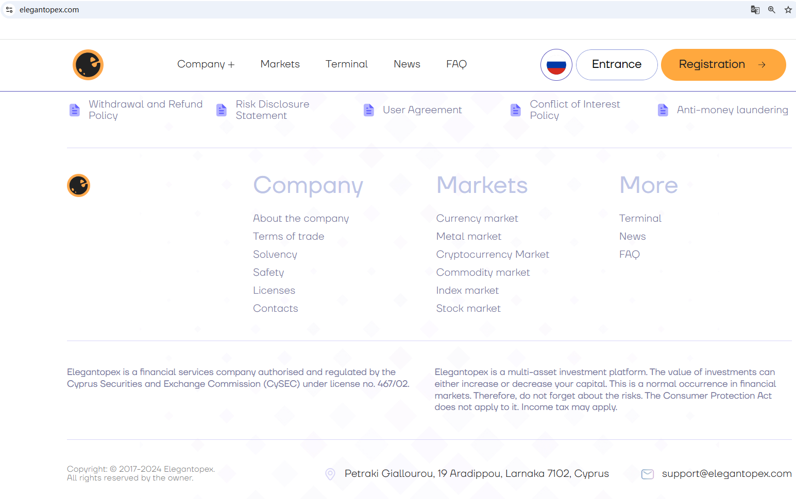Click the Entrance login button
This screenshot has height=499, width=796.
pyautogui.click(x=616, y=65)
